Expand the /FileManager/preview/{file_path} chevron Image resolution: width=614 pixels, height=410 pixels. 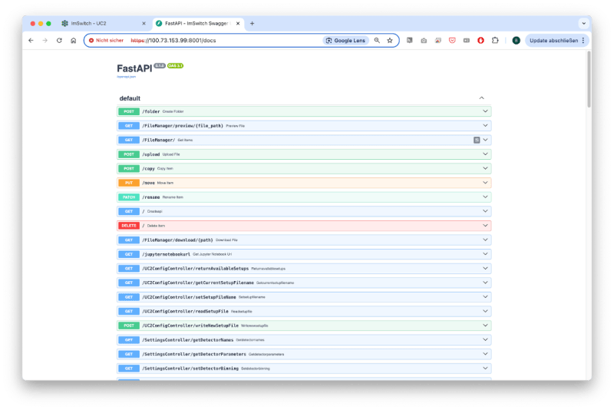pos(485,126)
